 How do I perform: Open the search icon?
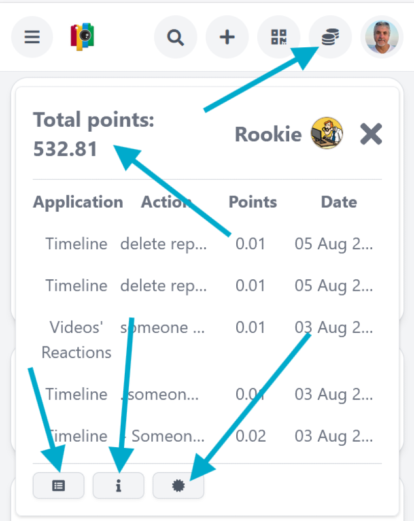point(176,37)
